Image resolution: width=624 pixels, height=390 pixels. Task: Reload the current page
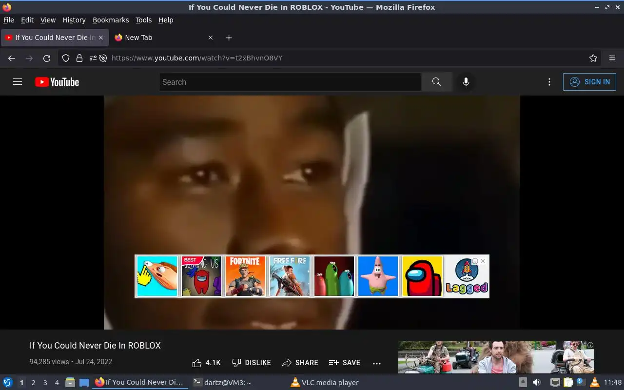(47, 58)
